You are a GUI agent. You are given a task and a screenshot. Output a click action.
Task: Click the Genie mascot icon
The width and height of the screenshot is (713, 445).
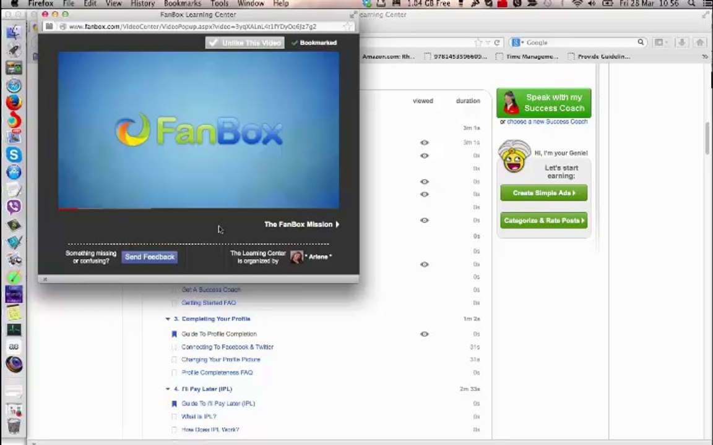pyautogui.click(x=514, y=156)
